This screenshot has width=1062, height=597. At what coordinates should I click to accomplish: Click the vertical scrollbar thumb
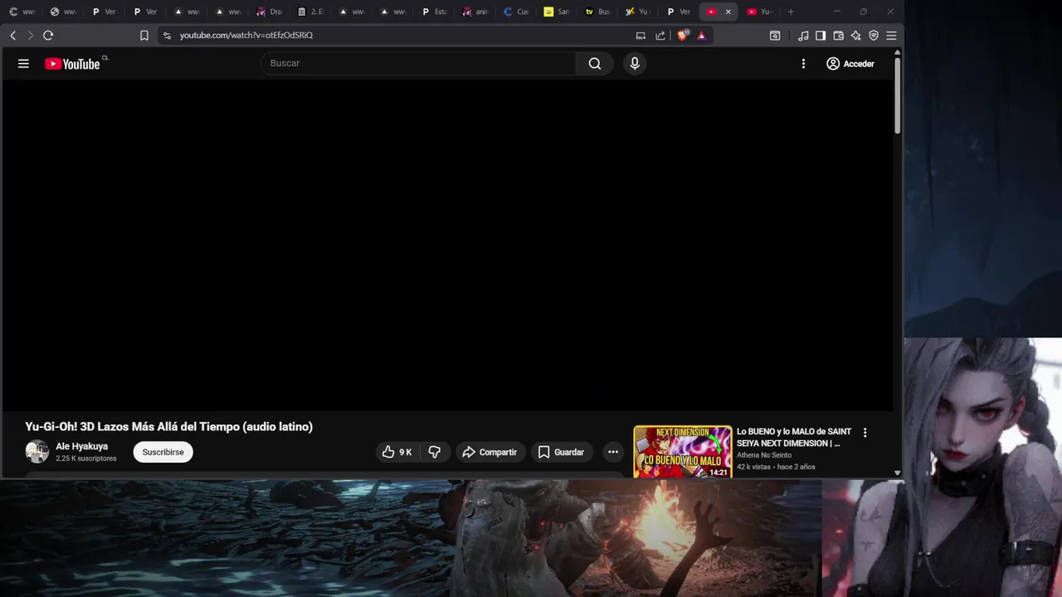point(897,95)
